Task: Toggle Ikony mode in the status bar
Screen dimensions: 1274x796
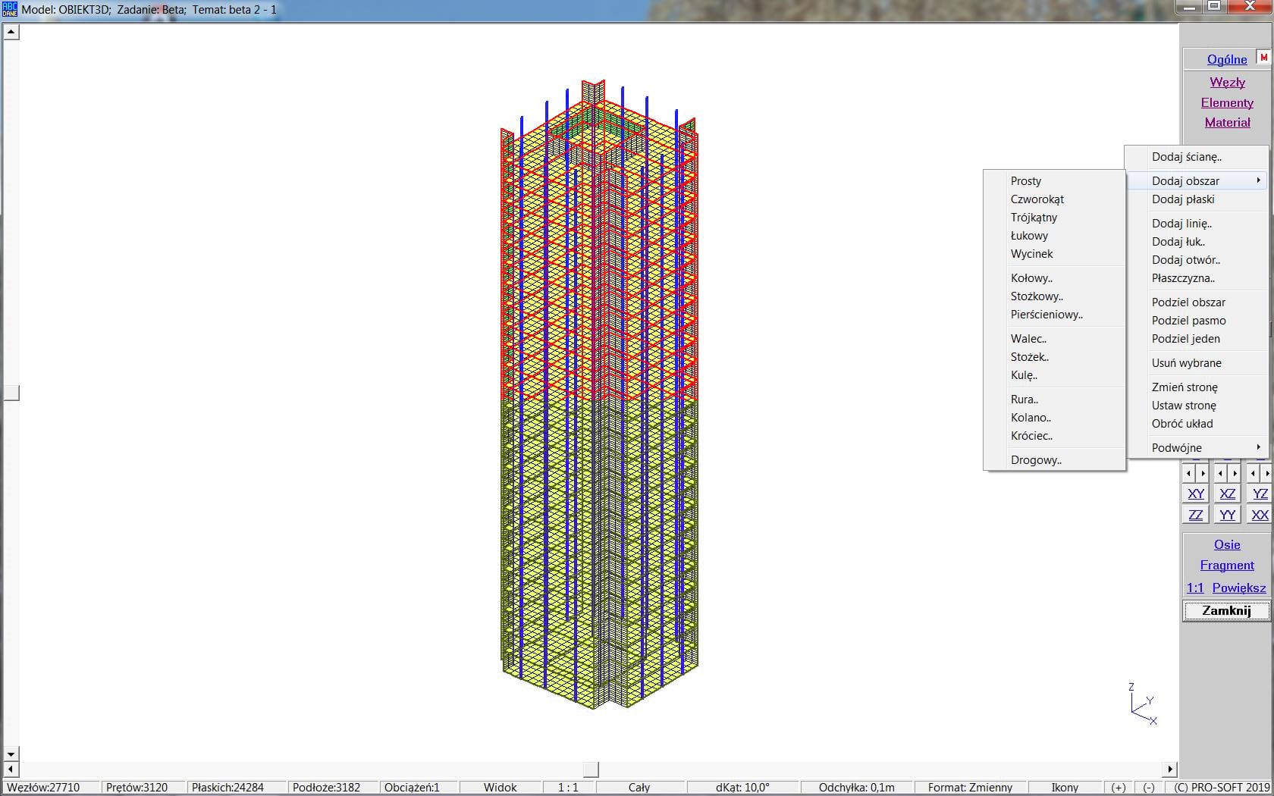Action: pos(1065,787)
